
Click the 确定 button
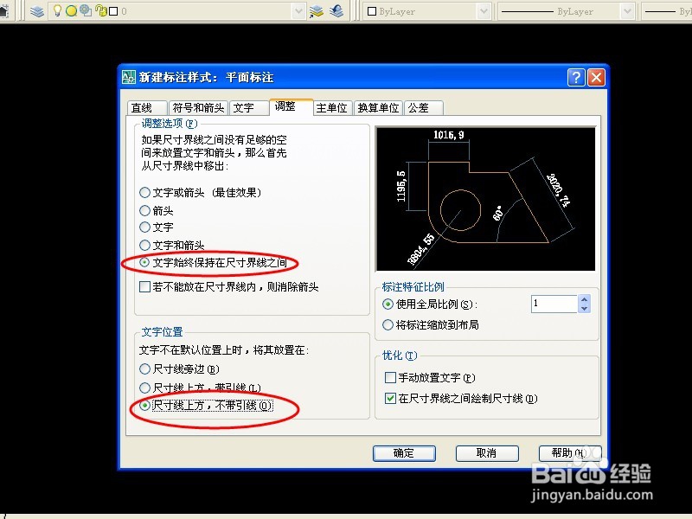(x=404, y=453)
